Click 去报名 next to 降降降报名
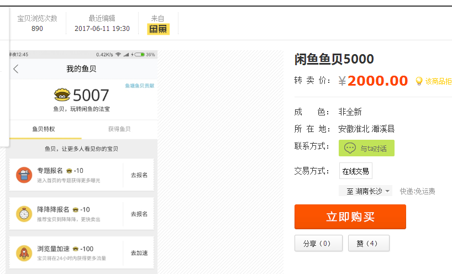The image size is (452, 274). pos(139,214)
